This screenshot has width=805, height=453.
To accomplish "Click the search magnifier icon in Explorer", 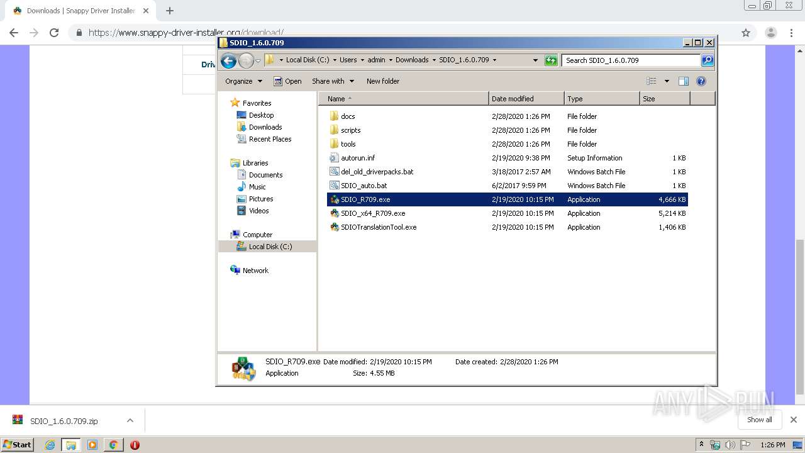I will click(708, 60).
